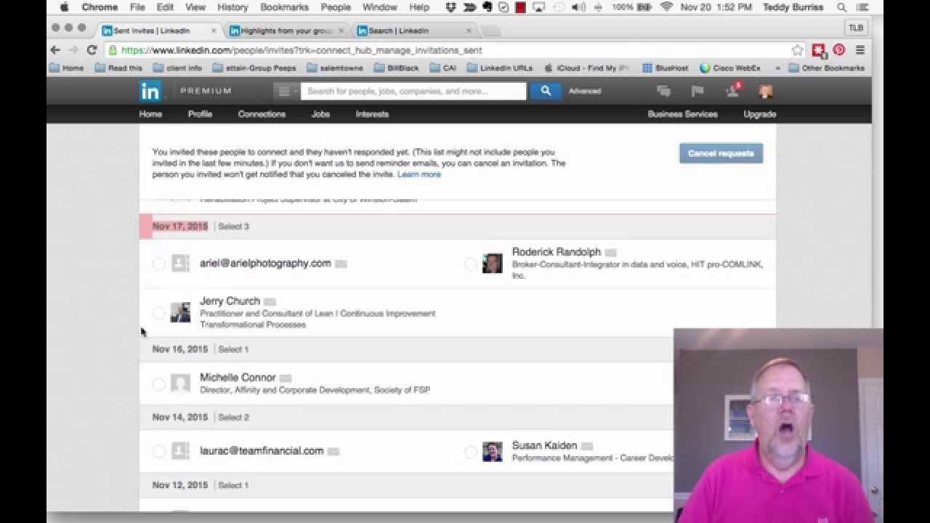
Task: Open Chrome hamburger menu
Action: click(860, 50)
